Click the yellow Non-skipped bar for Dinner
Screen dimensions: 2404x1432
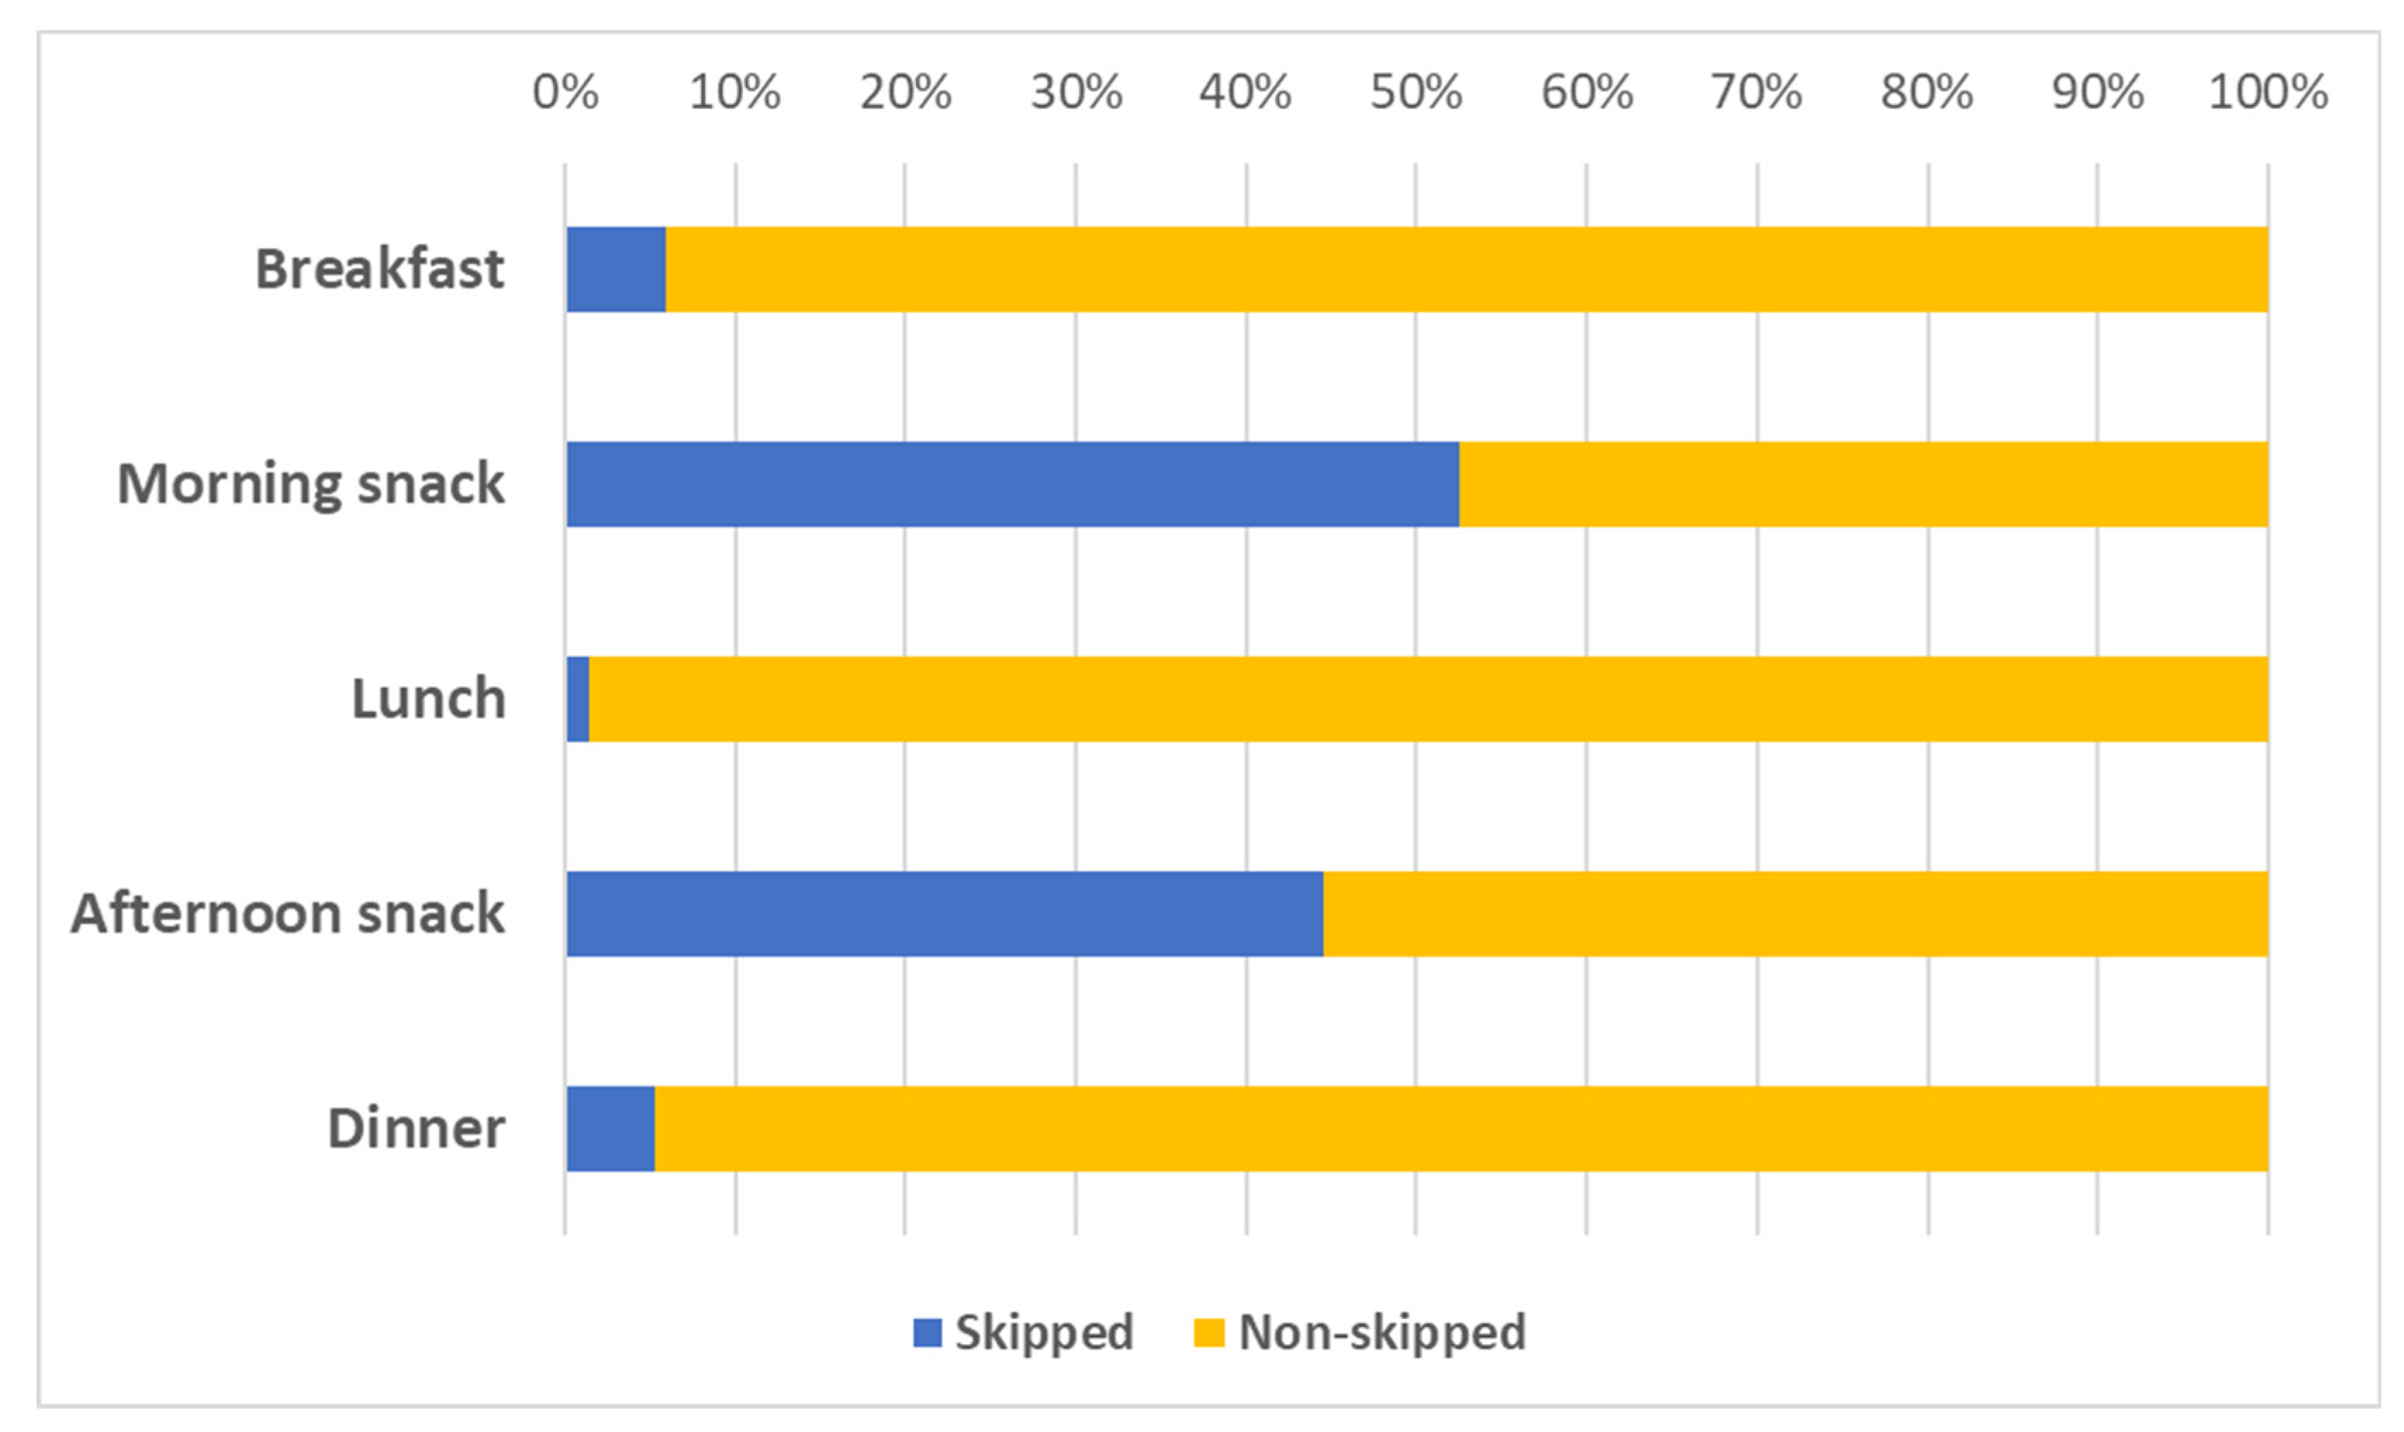1461,1129
